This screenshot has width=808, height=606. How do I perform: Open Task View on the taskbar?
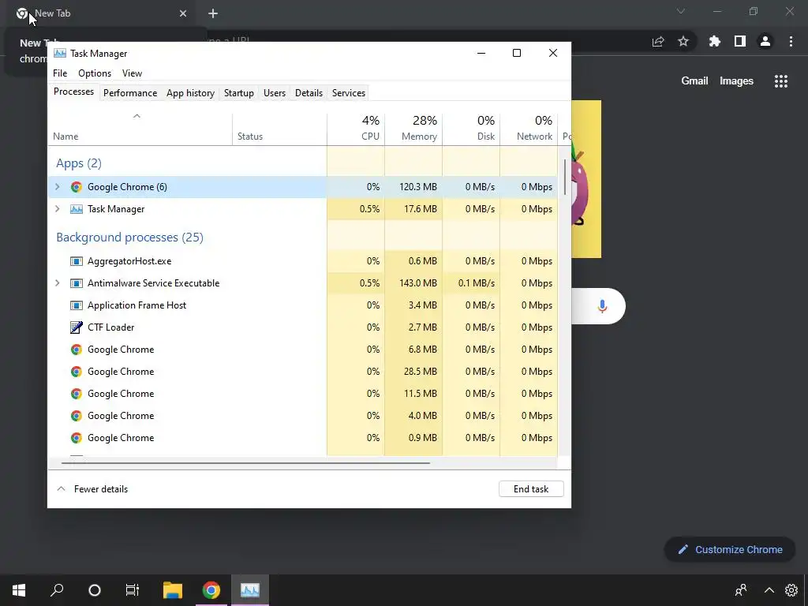(133, 590)
